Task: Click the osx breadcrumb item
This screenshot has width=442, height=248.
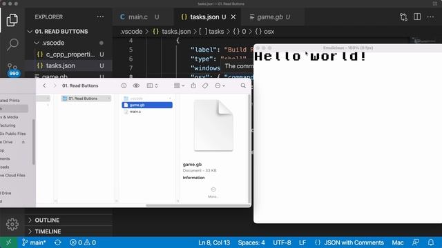Action: pos(265,32)
